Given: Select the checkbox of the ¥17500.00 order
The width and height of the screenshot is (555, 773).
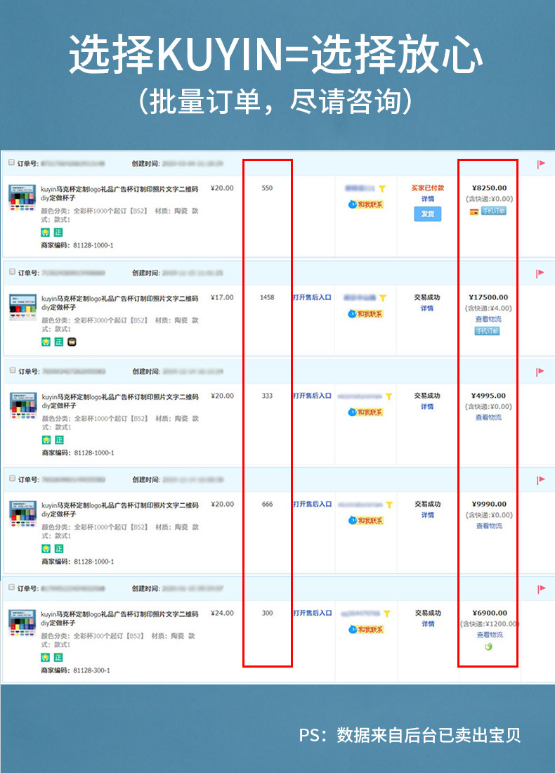Looking at the screenshot, I should click(x=12, y=272).
